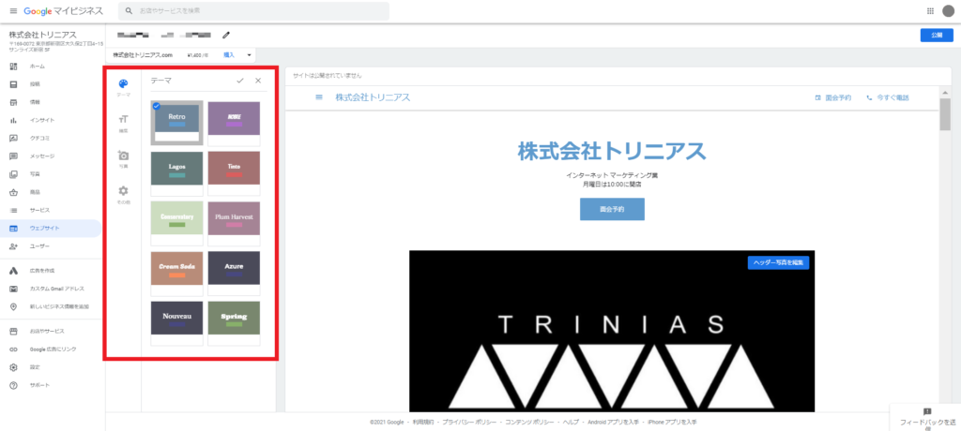This screenshot has width=961, height=431.
Task: Click the お店やサービスを検索 search field
Action: 253,11
